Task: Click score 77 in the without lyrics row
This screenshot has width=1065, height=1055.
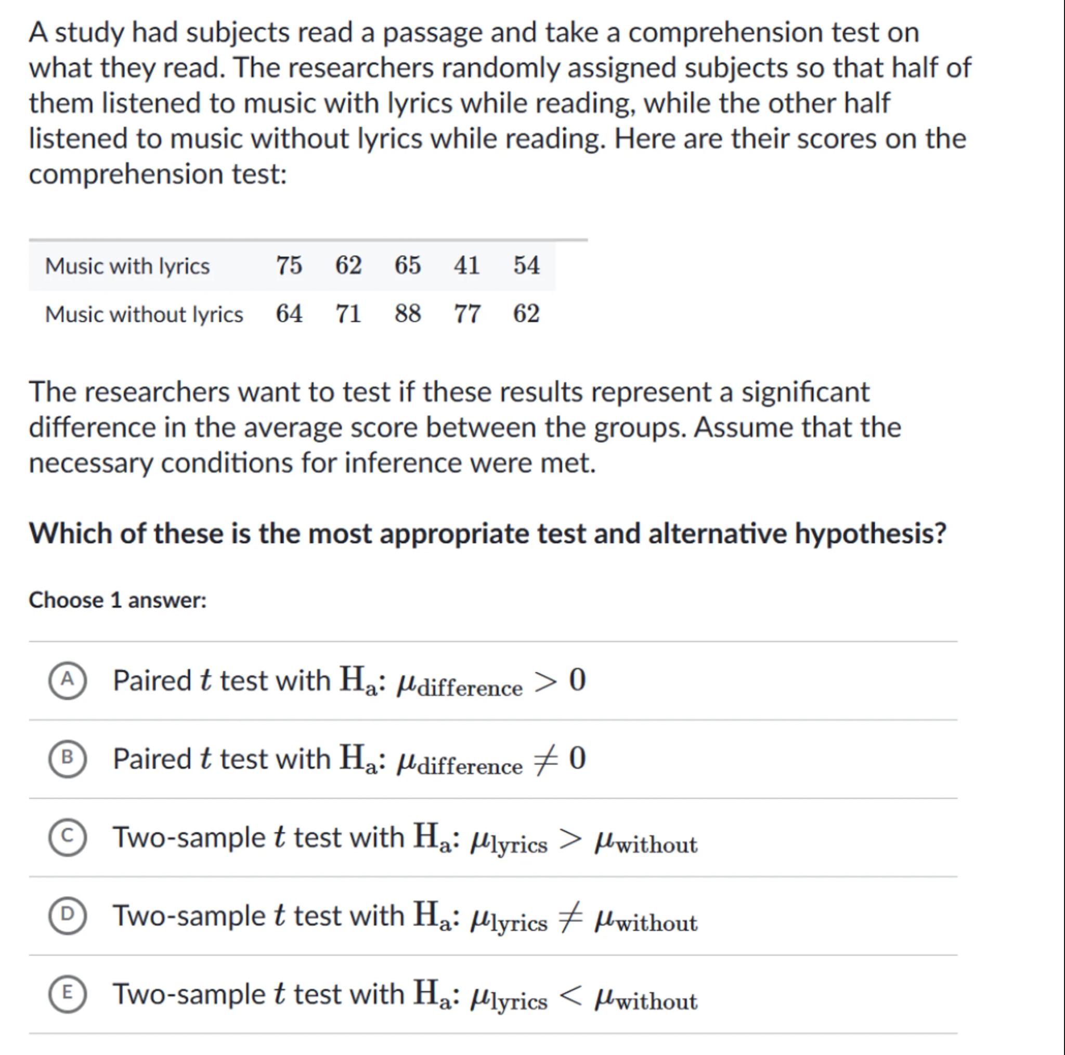Action: (467, 314)
